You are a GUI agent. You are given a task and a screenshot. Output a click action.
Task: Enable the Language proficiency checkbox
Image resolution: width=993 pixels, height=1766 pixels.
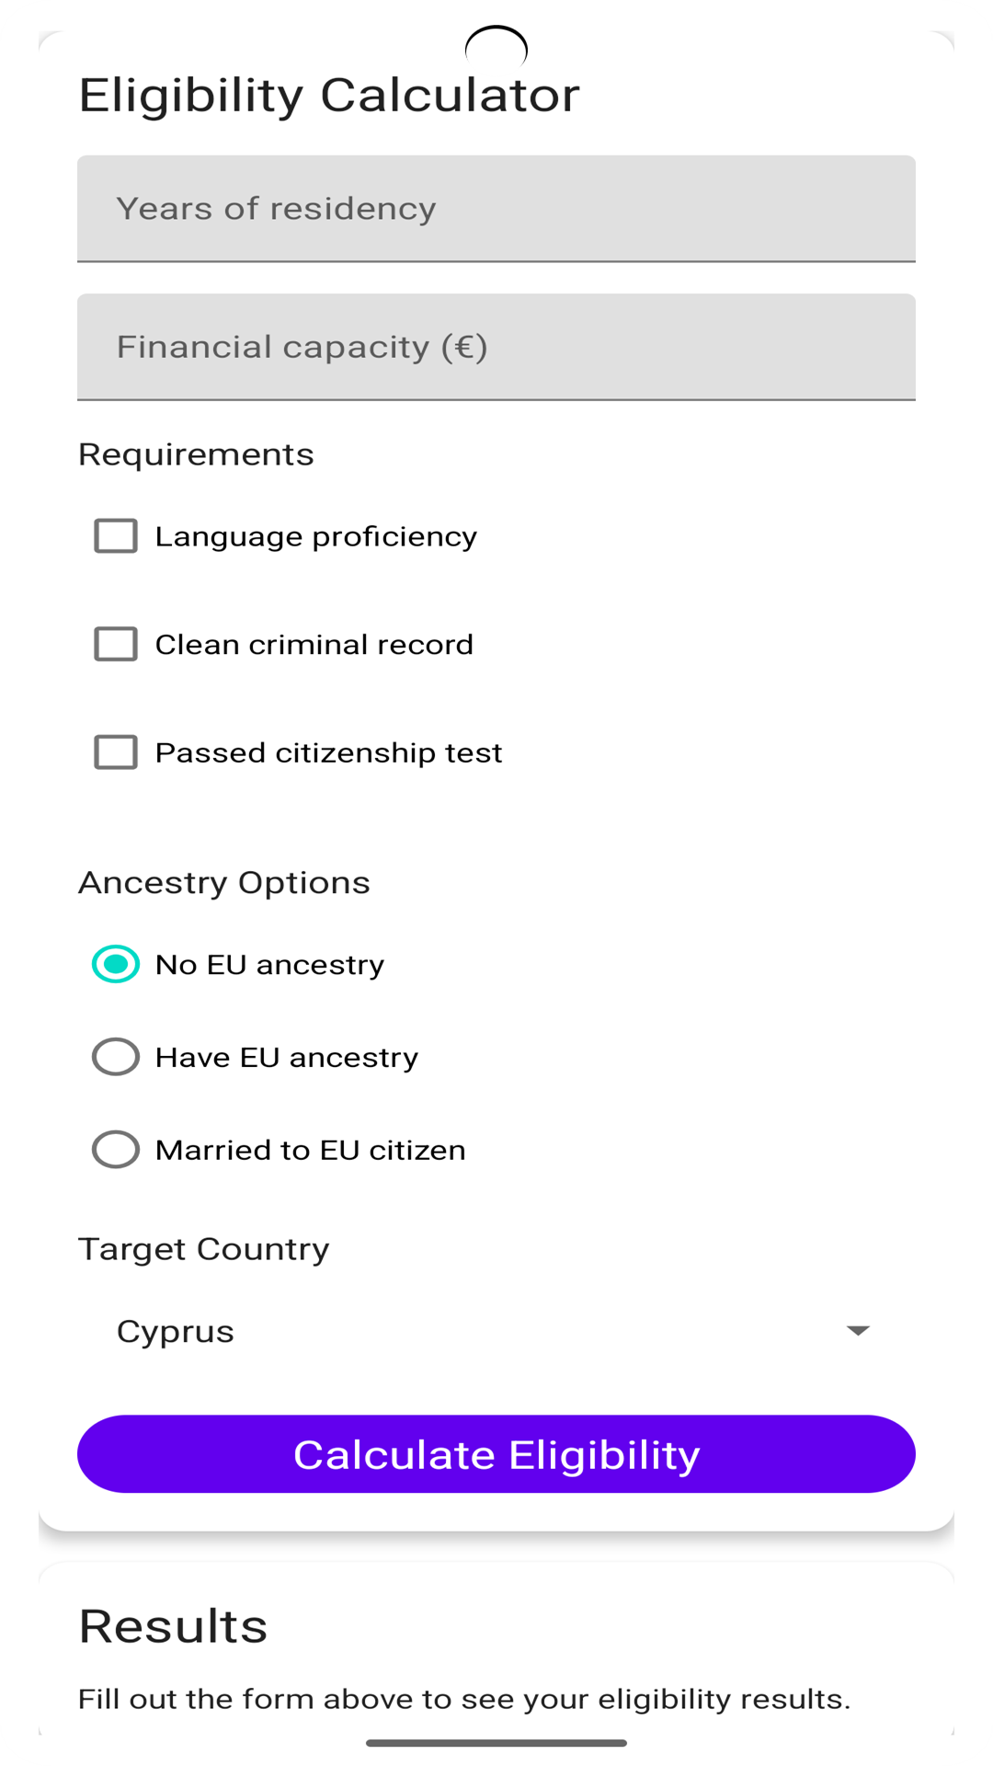[116, 536]
